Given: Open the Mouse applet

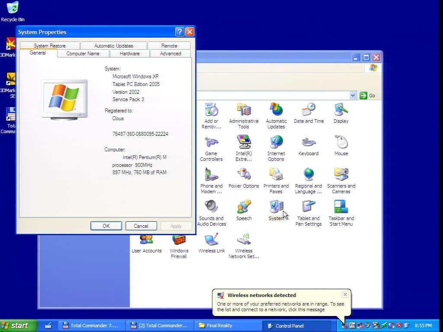Looking at the screenshot, I should coord(341,146).
